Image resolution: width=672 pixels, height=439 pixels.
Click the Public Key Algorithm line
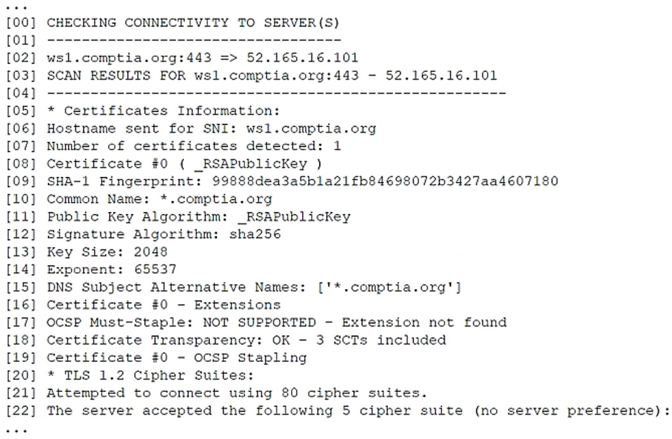pos(198,217)
